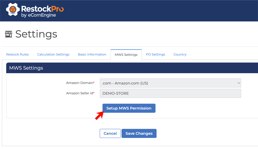Screen dimensions: 258x149
Task: Expand the Amazon Domain dropdown
Action: point(170,83)
